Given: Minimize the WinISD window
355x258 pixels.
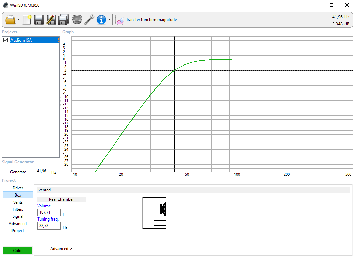Looking at the screenshot, I should pos(316,5).
